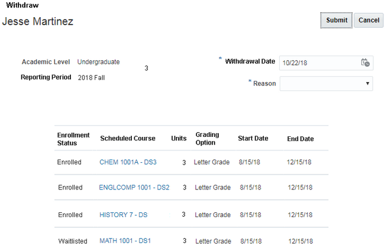Click the Withdraw page title
Image resolution: width=388 pixels, height=249 pixels.
tap(22, 5)
